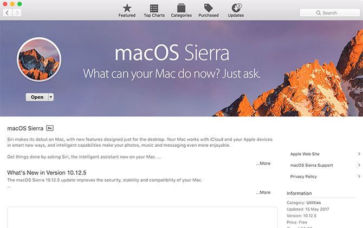Click inside the Search field

tap(329, 12)
